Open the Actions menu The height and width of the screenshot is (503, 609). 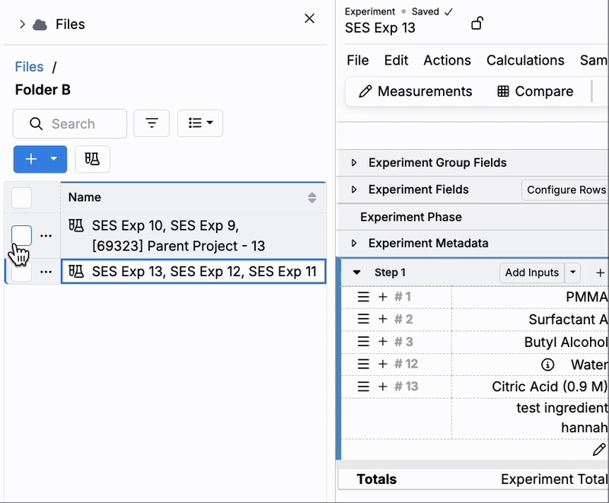(447, 60)
